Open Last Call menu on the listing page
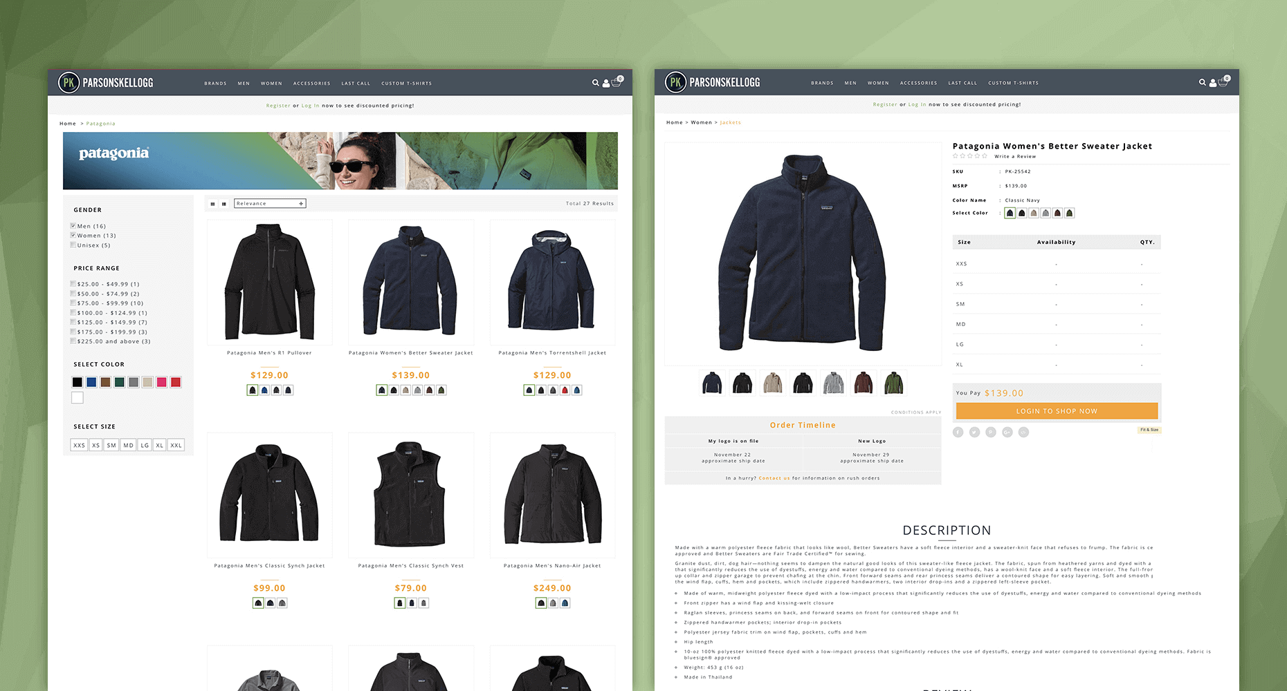The image size is (1287, 691). click(356, 84)
